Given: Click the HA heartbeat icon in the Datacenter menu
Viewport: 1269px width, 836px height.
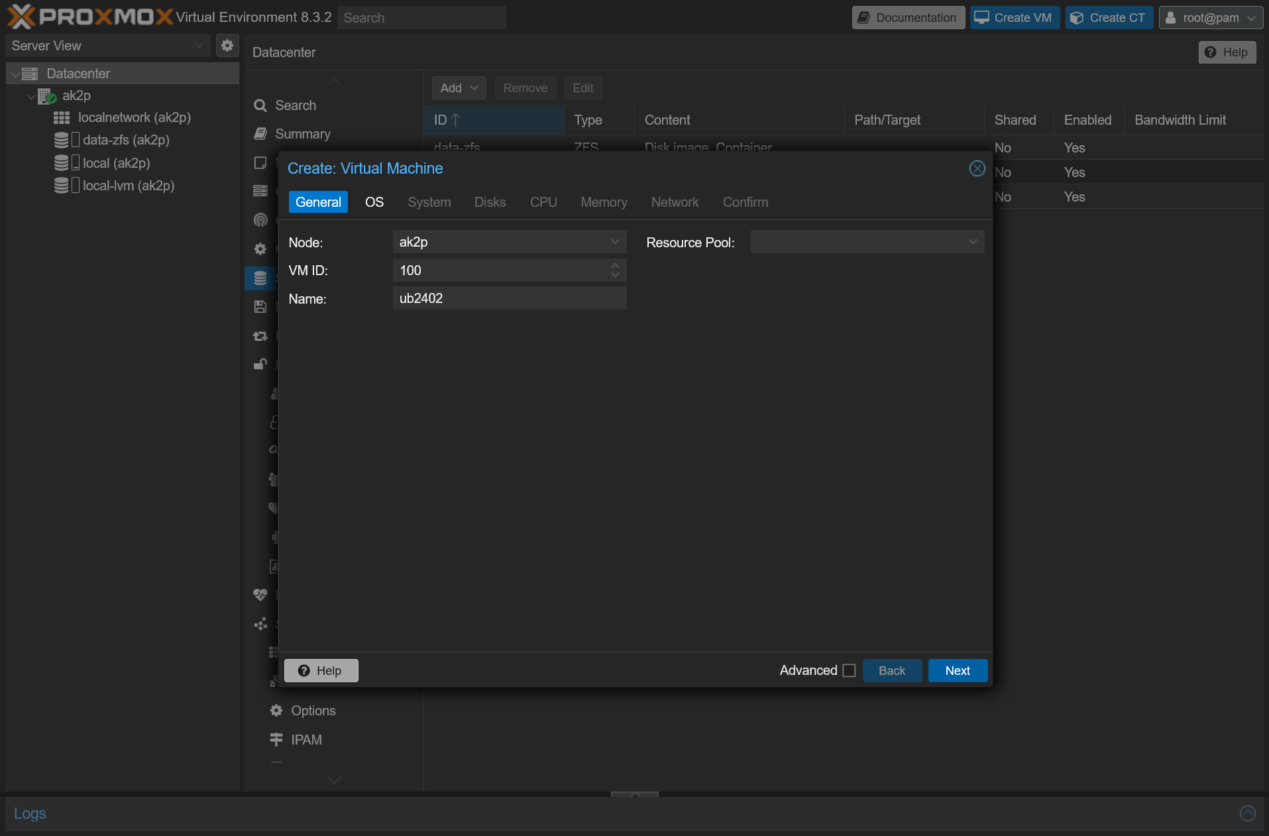Looking at the screenshot, I should point(260,595).
